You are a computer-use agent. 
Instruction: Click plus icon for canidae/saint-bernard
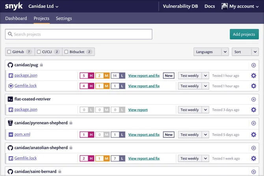(x=254, y=172)
